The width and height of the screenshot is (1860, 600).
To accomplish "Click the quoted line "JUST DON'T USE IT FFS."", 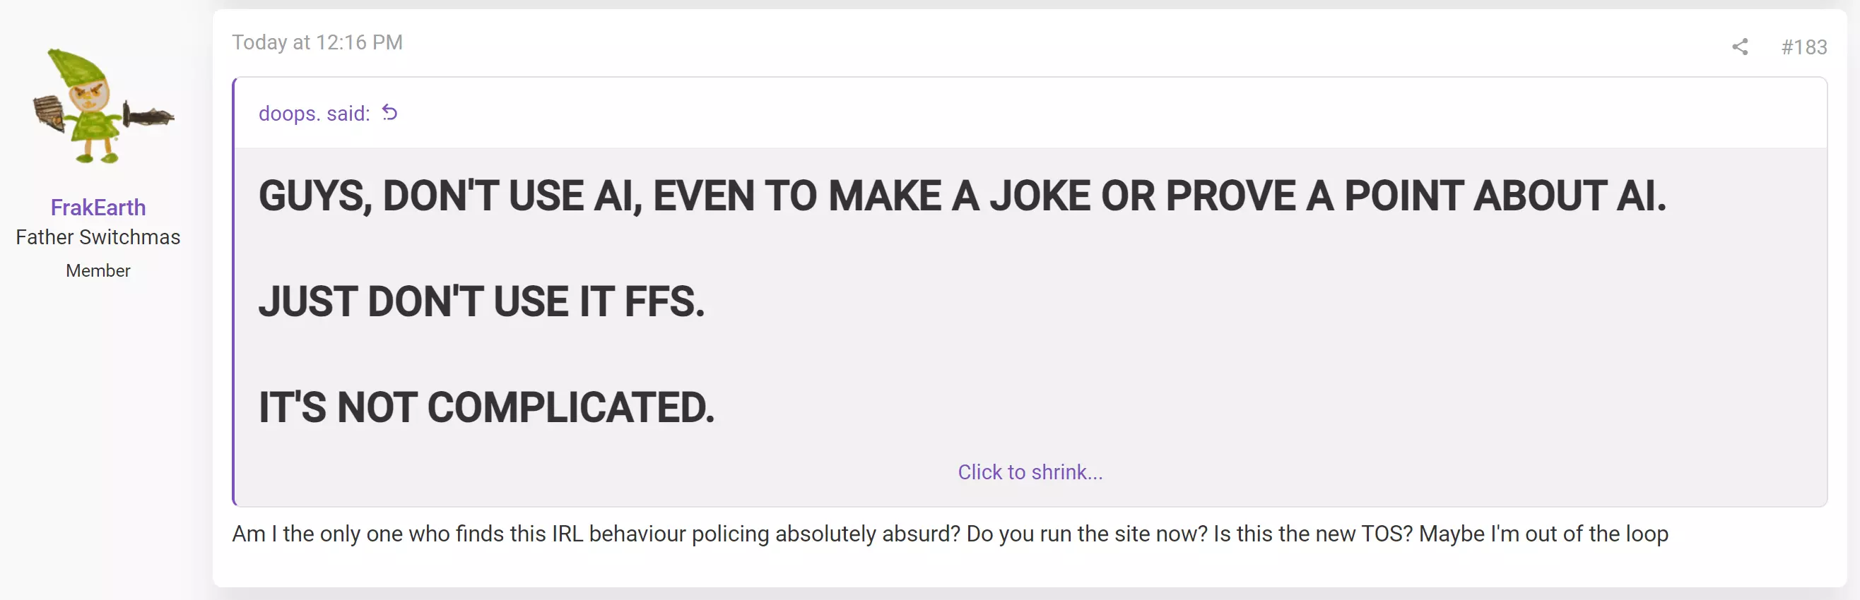I will pyautogui.click(x=482, y=301).
